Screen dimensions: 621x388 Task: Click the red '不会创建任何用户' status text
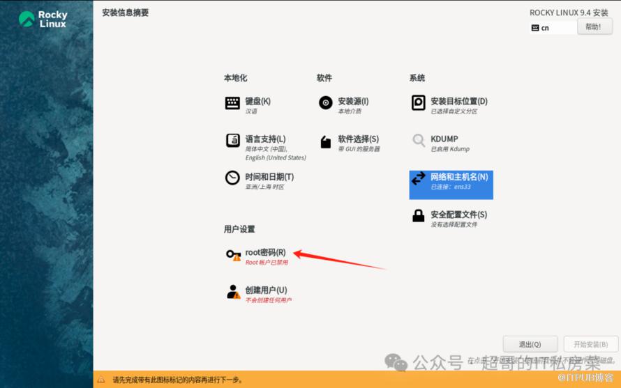point(269,300)
